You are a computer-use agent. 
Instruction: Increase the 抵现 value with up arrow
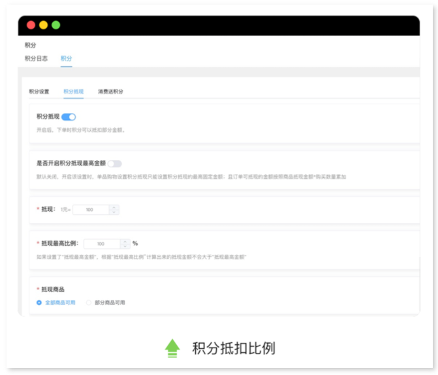click(114, 207)
